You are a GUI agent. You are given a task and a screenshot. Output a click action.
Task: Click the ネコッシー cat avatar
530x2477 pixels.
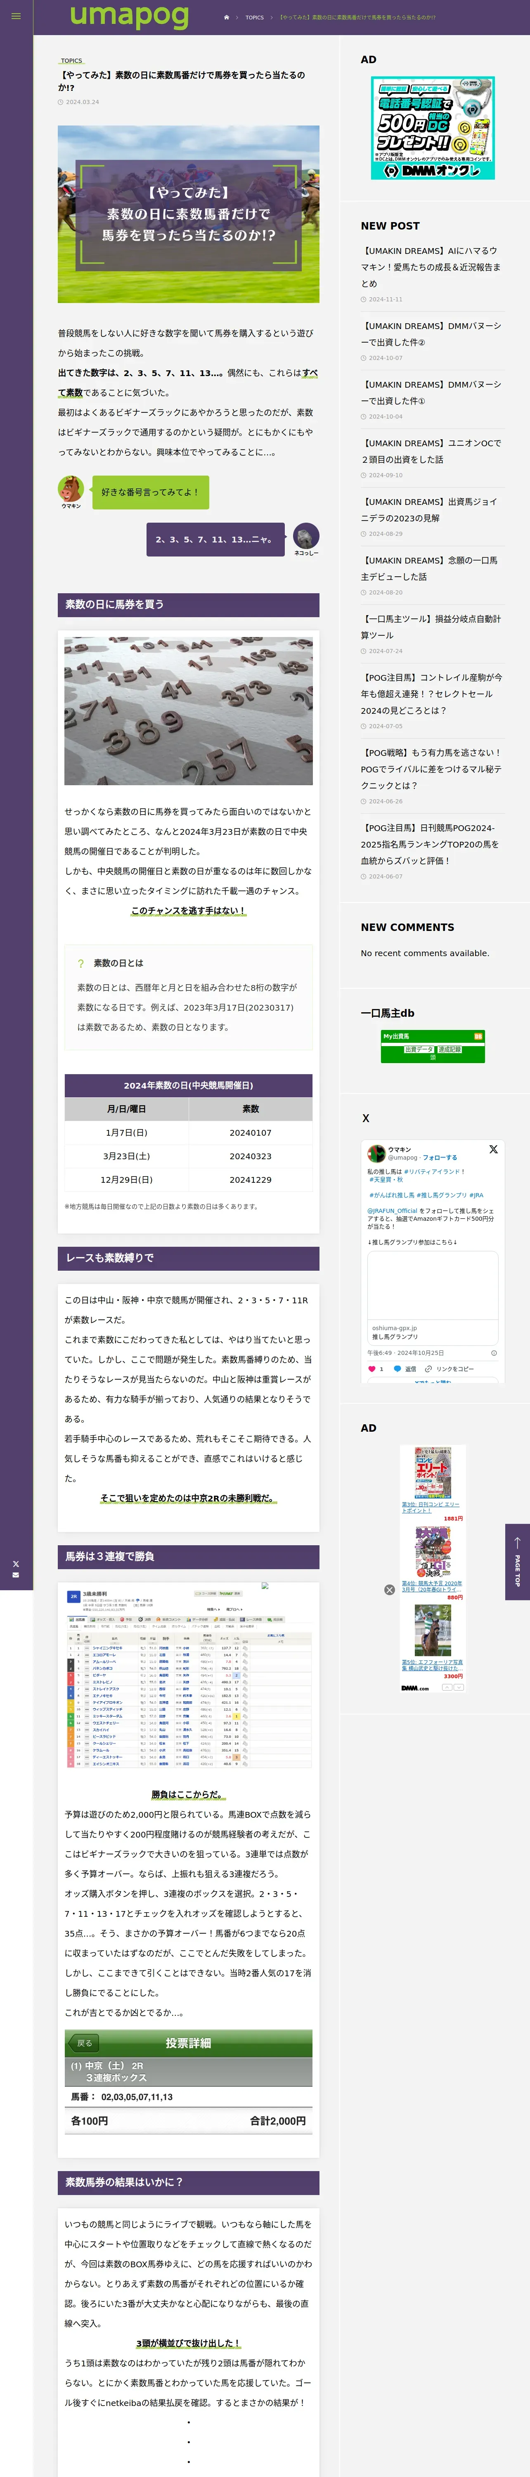coord(306,535)
